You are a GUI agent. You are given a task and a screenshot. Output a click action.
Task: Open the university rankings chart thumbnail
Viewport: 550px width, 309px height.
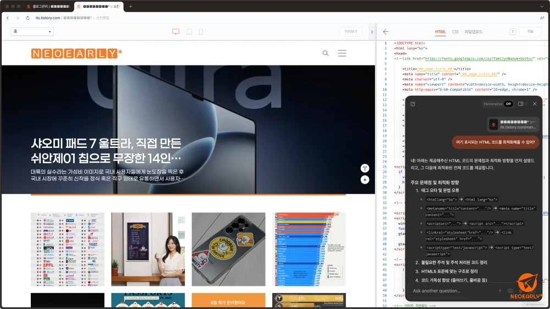[67, 249]
